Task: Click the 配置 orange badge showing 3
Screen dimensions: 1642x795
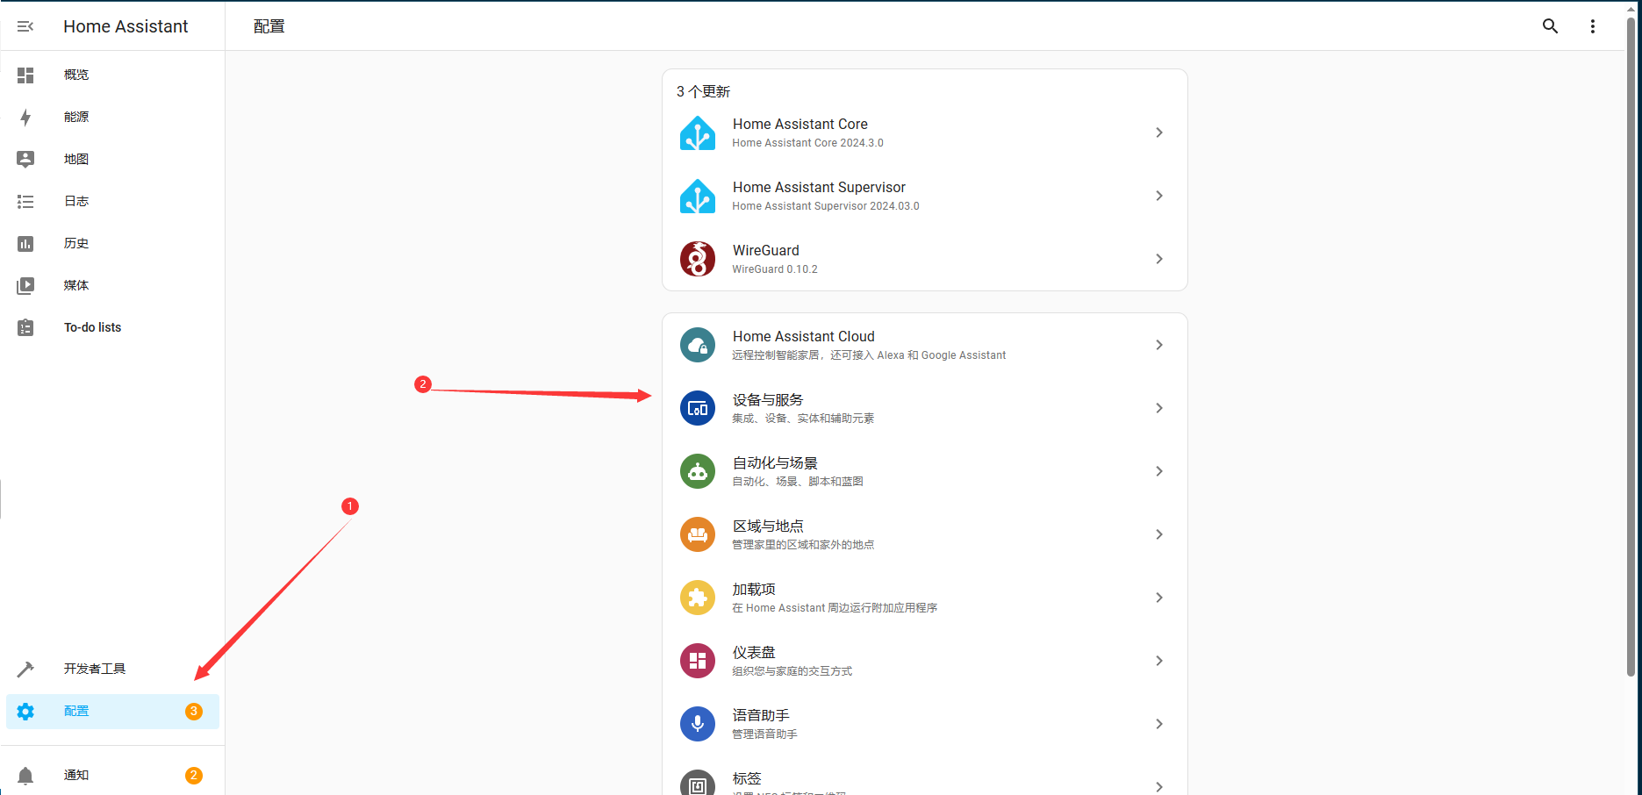Action: point(194,711)
